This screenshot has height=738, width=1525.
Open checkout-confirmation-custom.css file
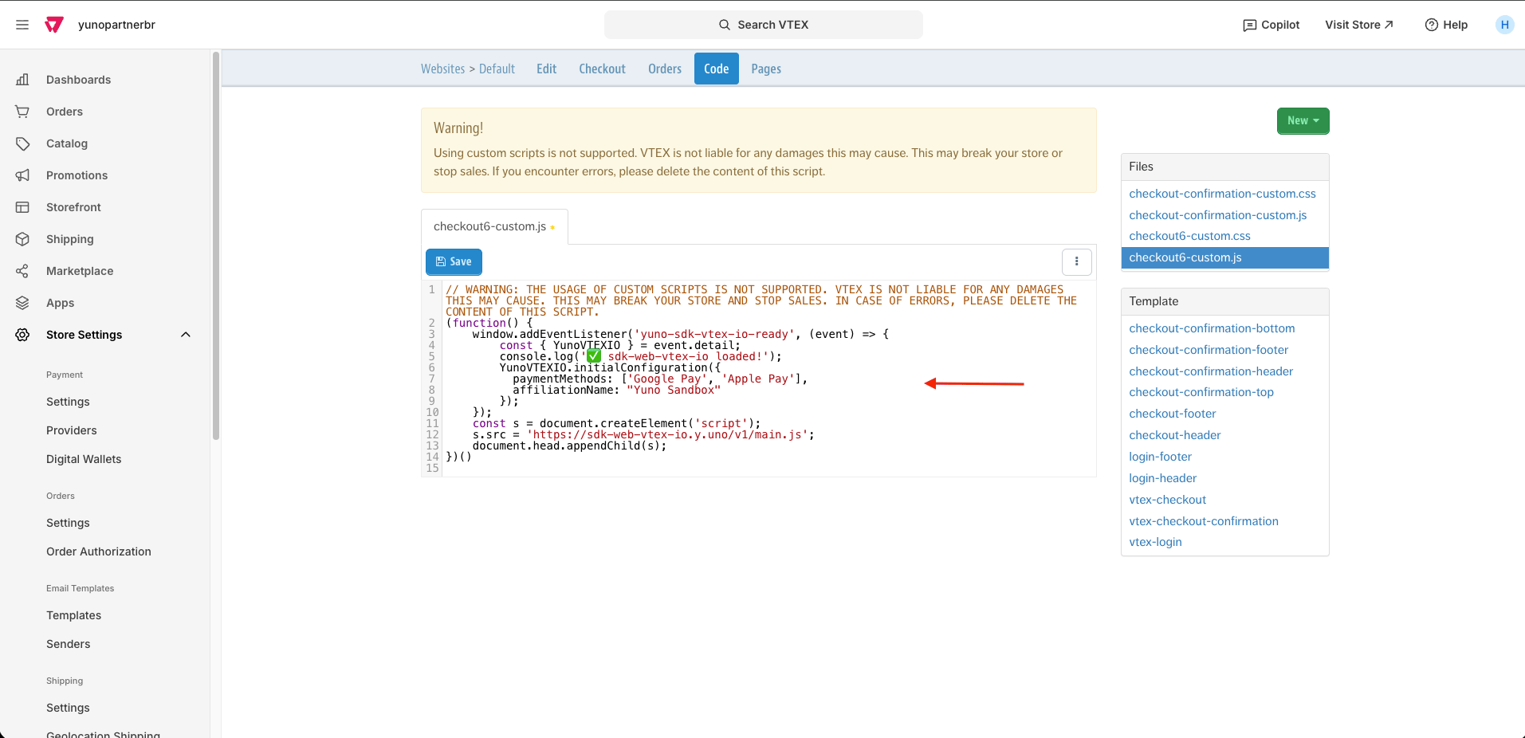click(1222, 194)
